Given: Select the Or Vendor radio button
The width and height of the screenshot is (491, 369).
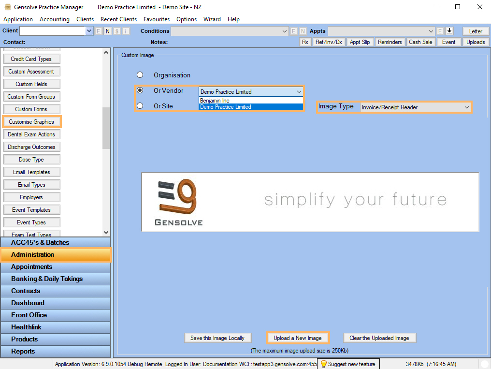Looking at the screenshot, I should pyautogui.click(x=140, y=90).
